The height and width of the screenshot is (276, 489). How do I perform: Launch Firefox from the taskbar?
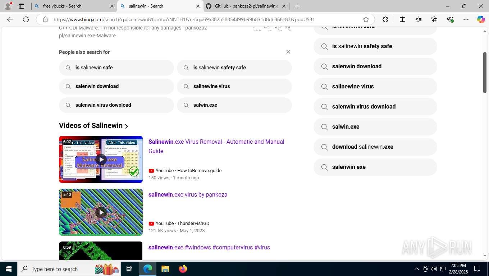click(x=183, y=269)
